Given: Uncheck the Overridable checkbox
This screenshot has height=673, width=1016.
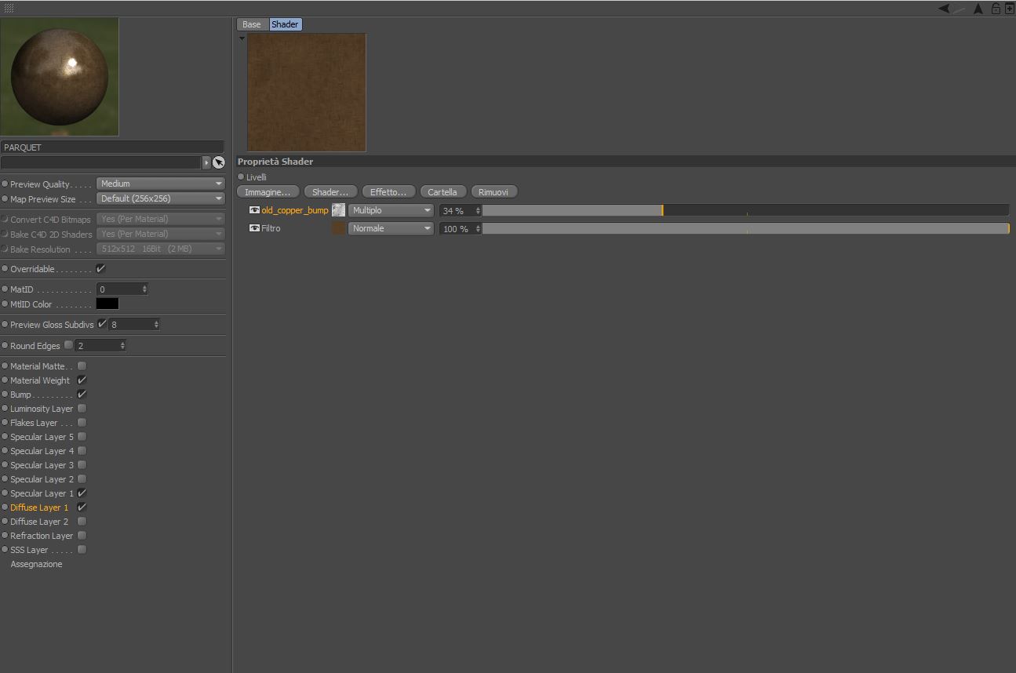Looking at the screenshot, I should point(100,269).
